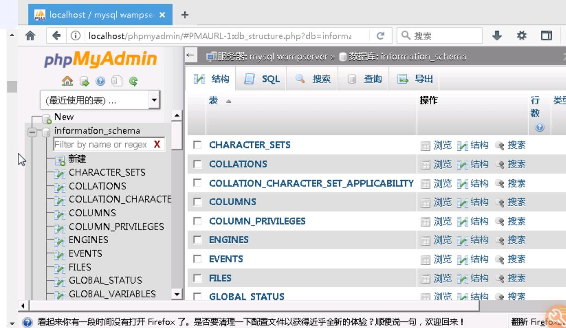Check the COLLATIONS table checkbox

pos(198,164)
